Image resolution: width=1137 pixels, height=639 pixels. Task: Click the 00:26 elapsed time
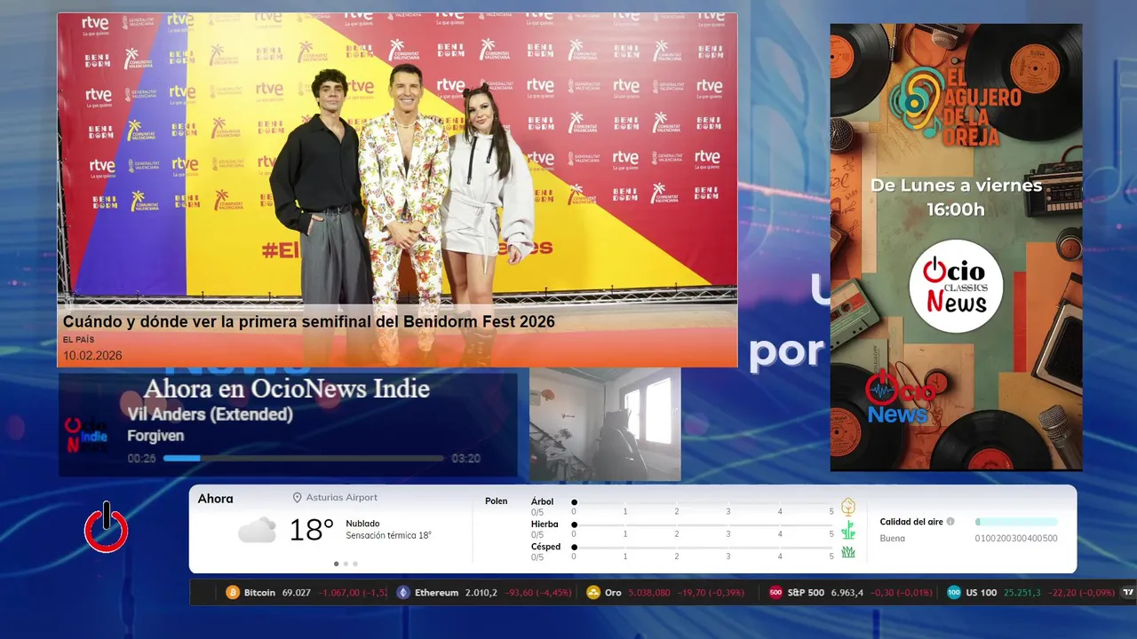[x=141, y=459]
